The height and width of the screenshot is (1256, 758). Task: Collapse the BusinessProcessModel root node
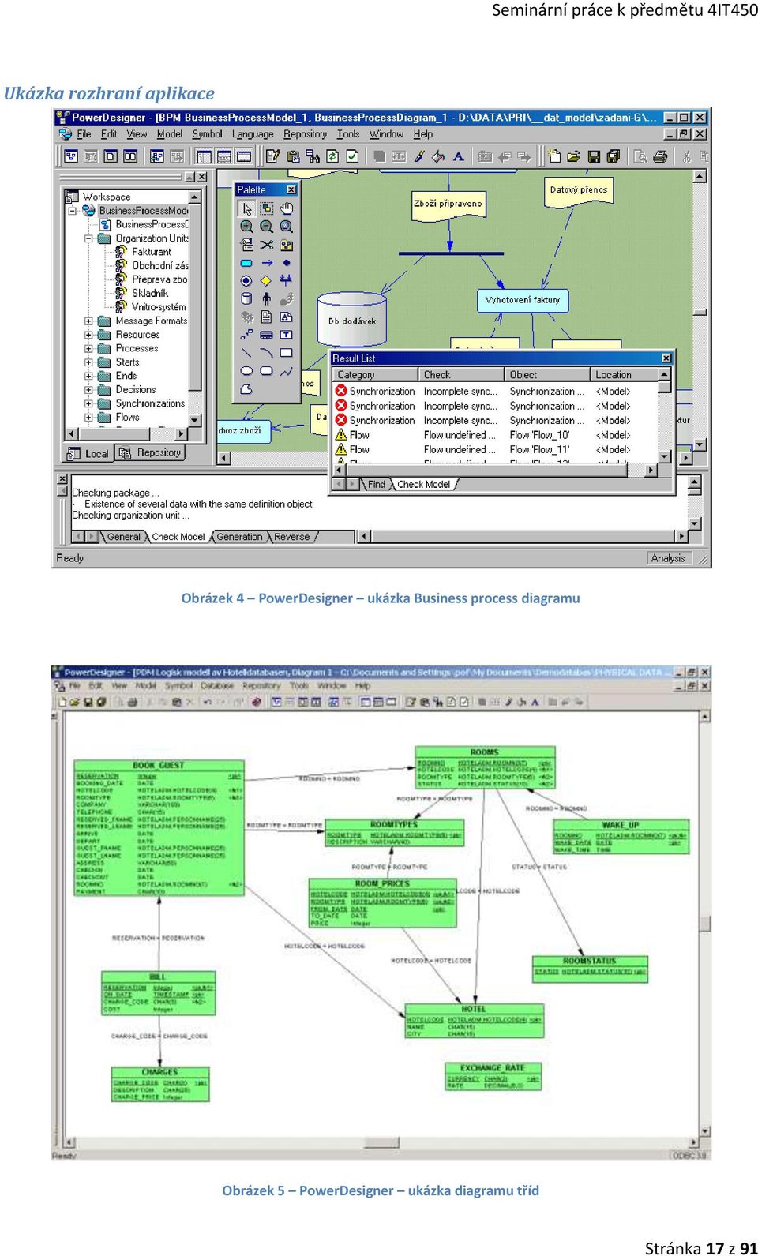tap(73, 211)
